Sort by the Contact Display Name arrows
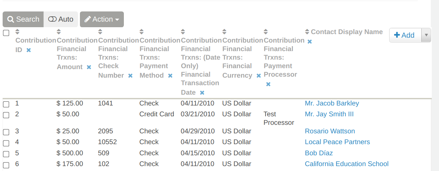The width and height of the screenshot is (439, 171). (x=307, y=32)
